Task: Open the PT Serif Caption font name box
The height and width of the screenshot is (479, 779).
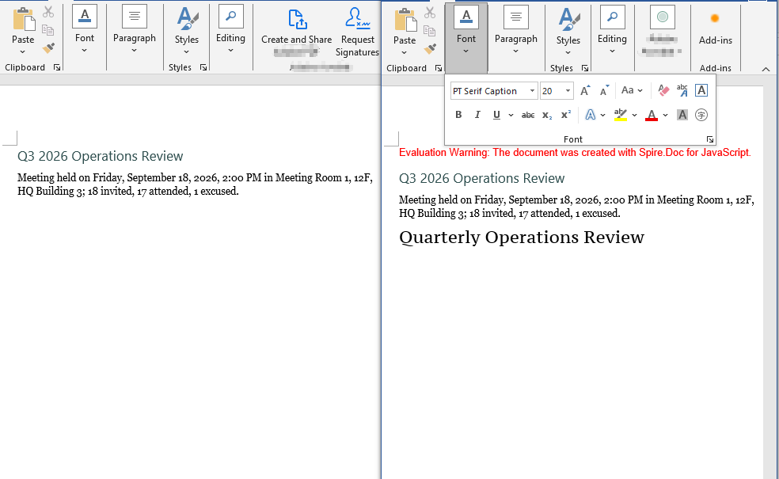Action: coord(494,91)
